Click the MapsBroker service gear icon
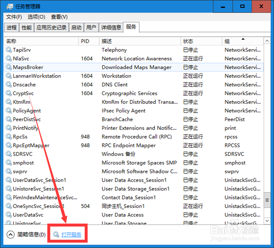The width and height of the screenshot is (274, 248). pyautogui.click(x=8, y=67)
